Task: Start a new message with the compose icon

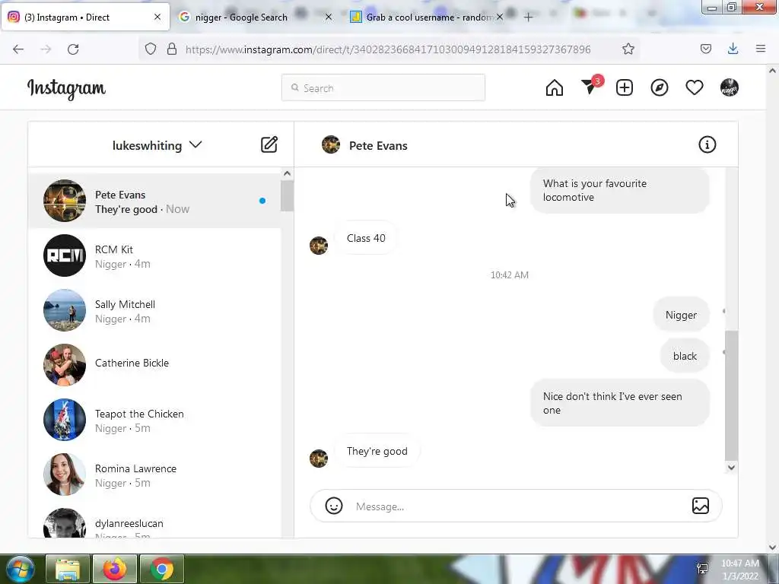Action: [269, 144]
